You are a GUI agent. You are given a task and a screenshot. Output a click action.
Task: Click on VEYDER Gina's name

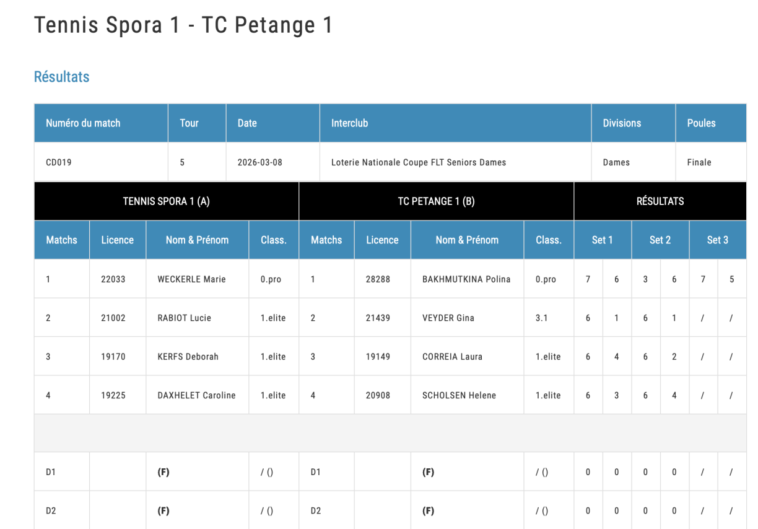448,318
